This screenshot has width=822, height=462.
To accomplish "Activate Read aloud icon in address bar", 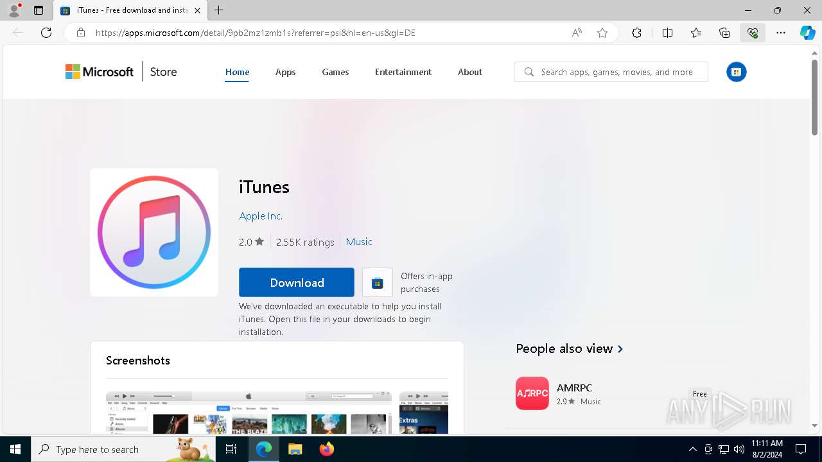I will point(577,33).
